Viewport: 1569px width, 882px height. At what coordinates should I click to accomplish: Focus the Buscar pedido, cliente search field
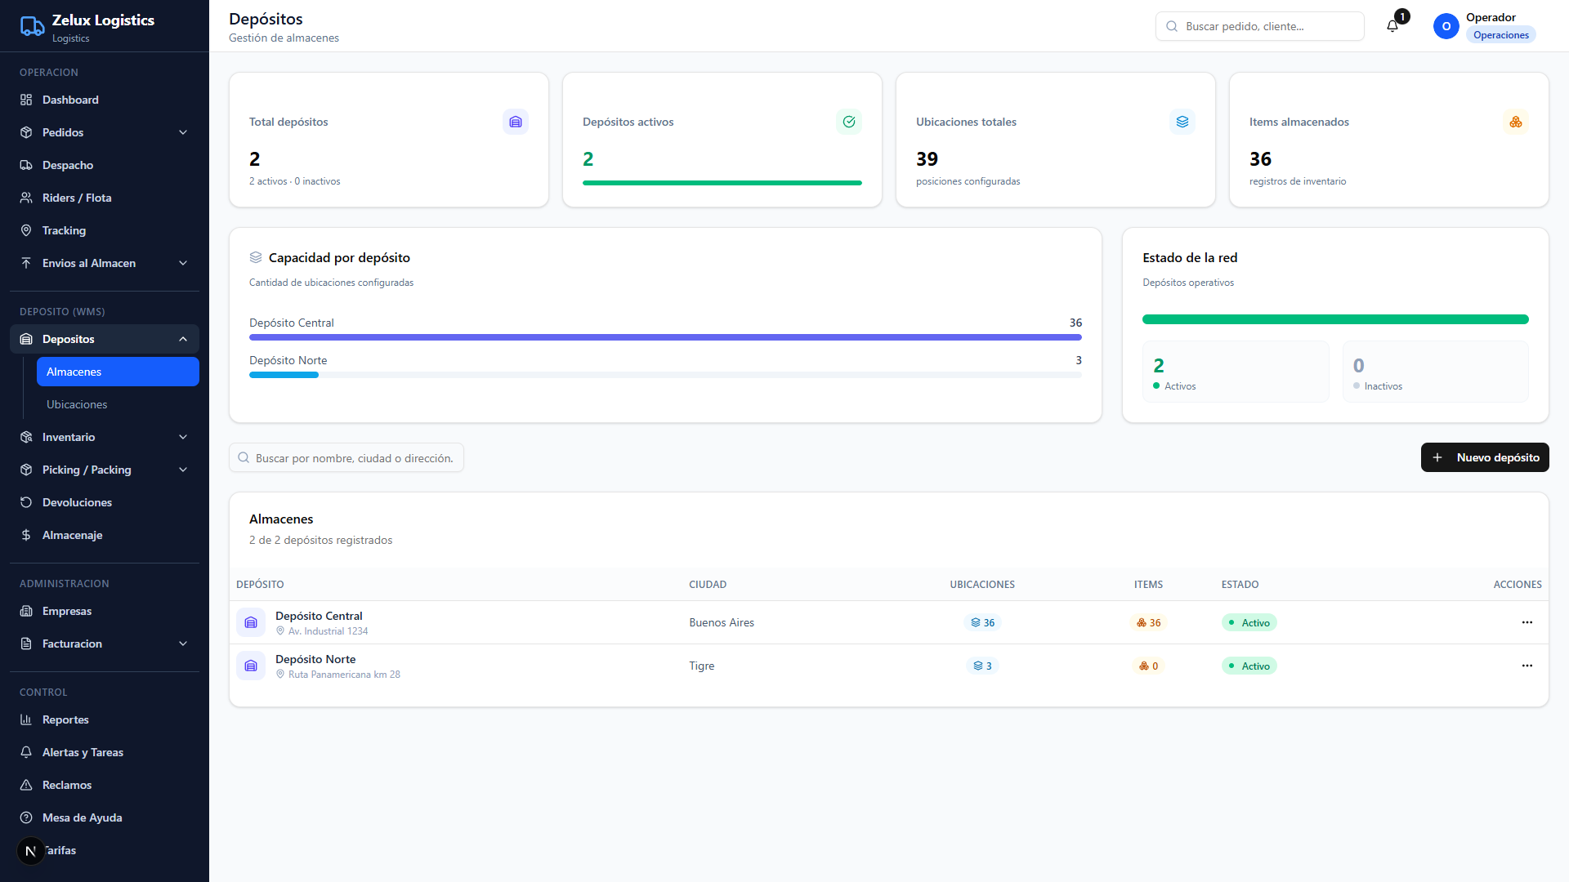click(1259, 26)
